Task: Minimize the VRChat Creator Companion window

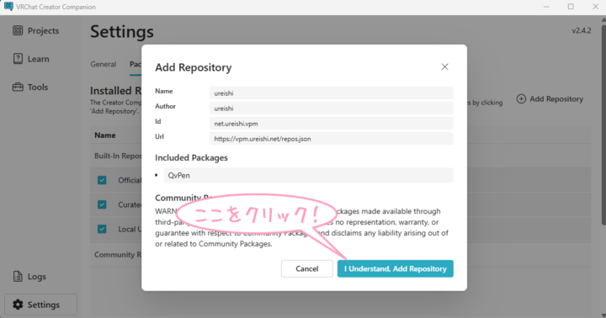Action: [x=546, y=7]
